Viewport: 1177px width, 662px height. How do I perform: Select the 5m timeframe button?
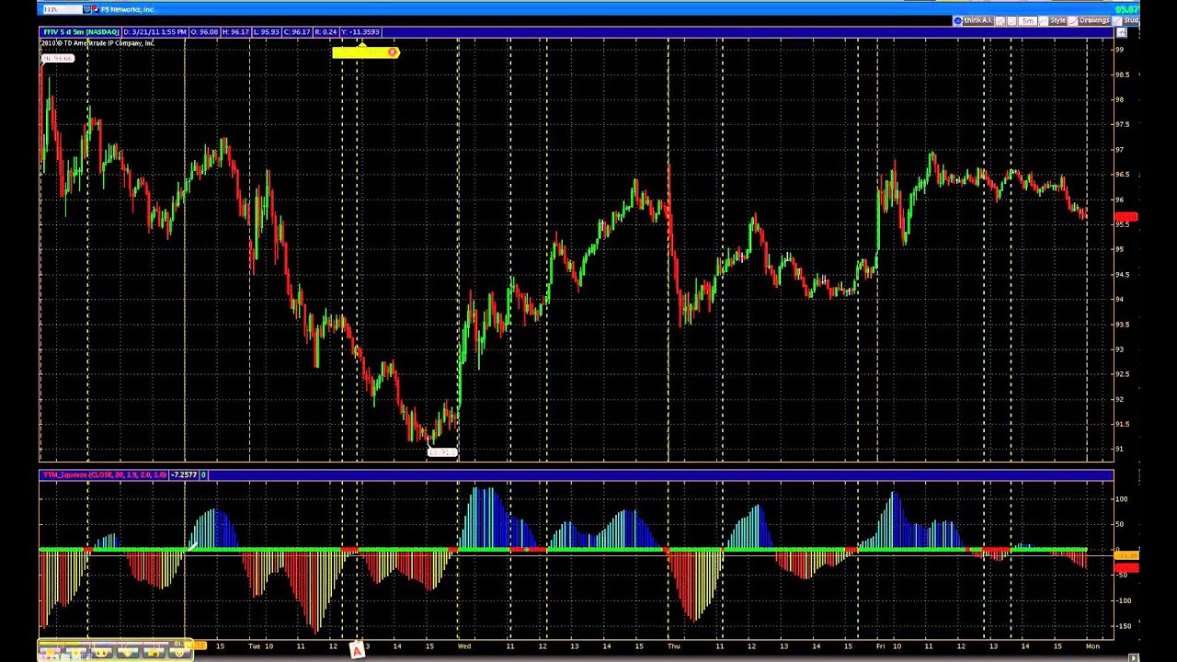click(1027, 20)
